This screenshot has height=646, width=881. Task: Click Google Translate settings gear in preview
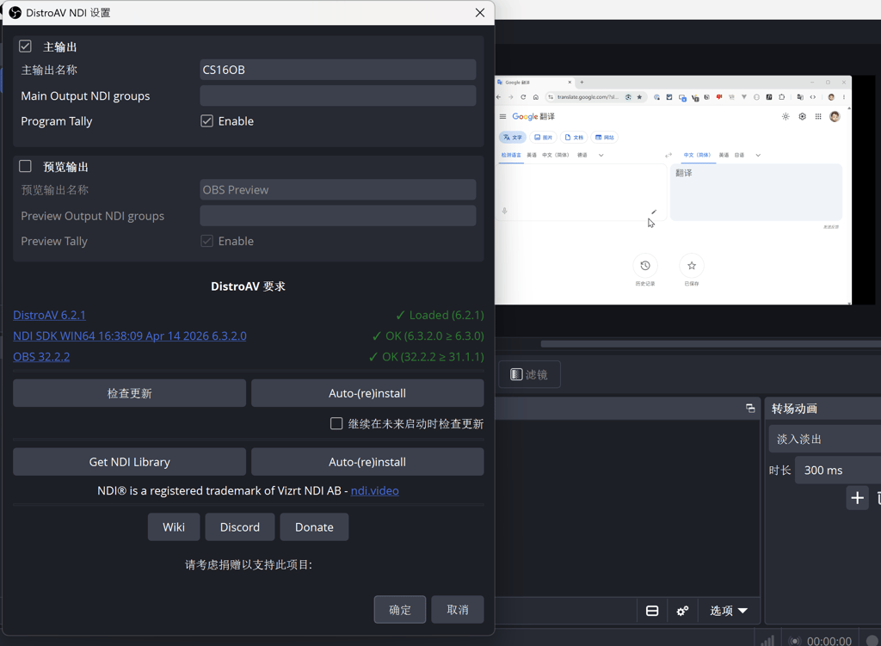pos(802,116)
